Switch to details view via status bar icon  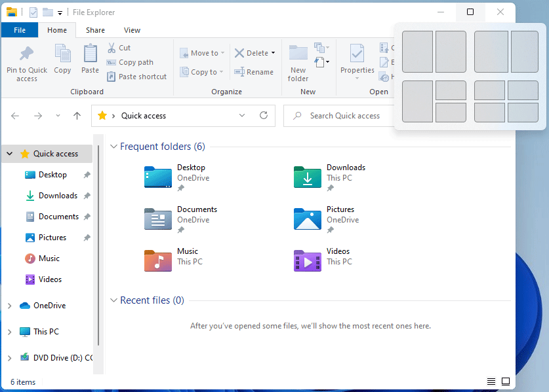(x=491, y=381)
